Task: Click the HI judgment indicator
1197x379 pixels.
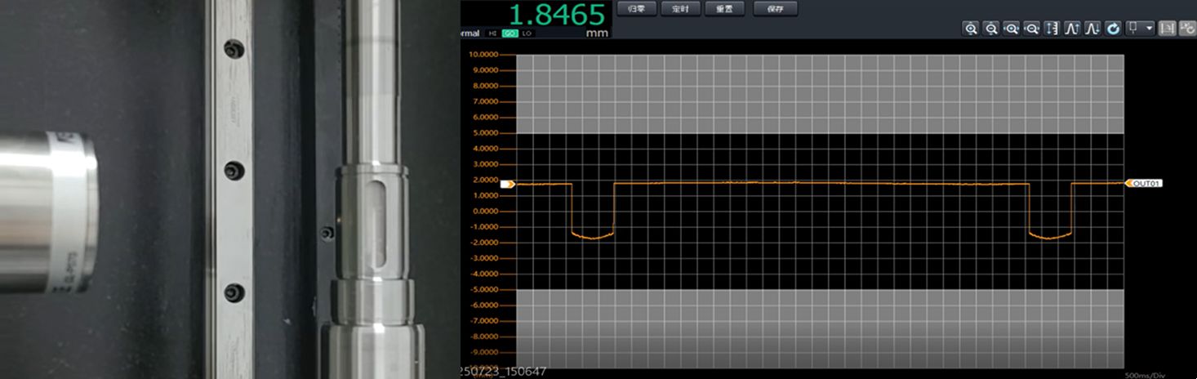Action: coord(492,33)
